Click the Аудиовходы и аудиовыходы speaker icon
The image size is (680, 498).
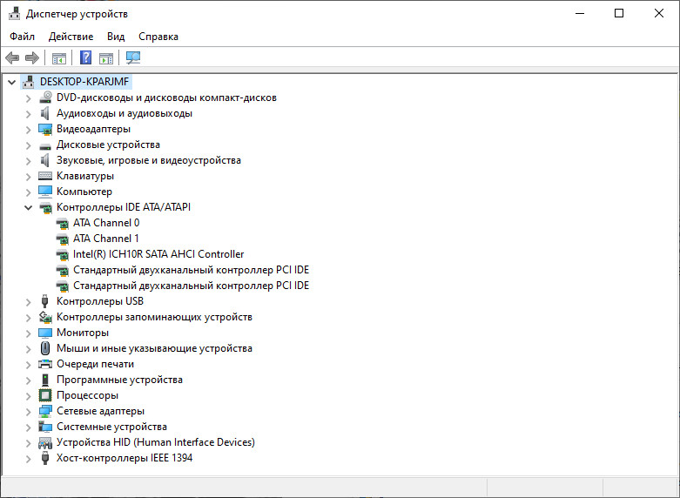tap(45, 113)
